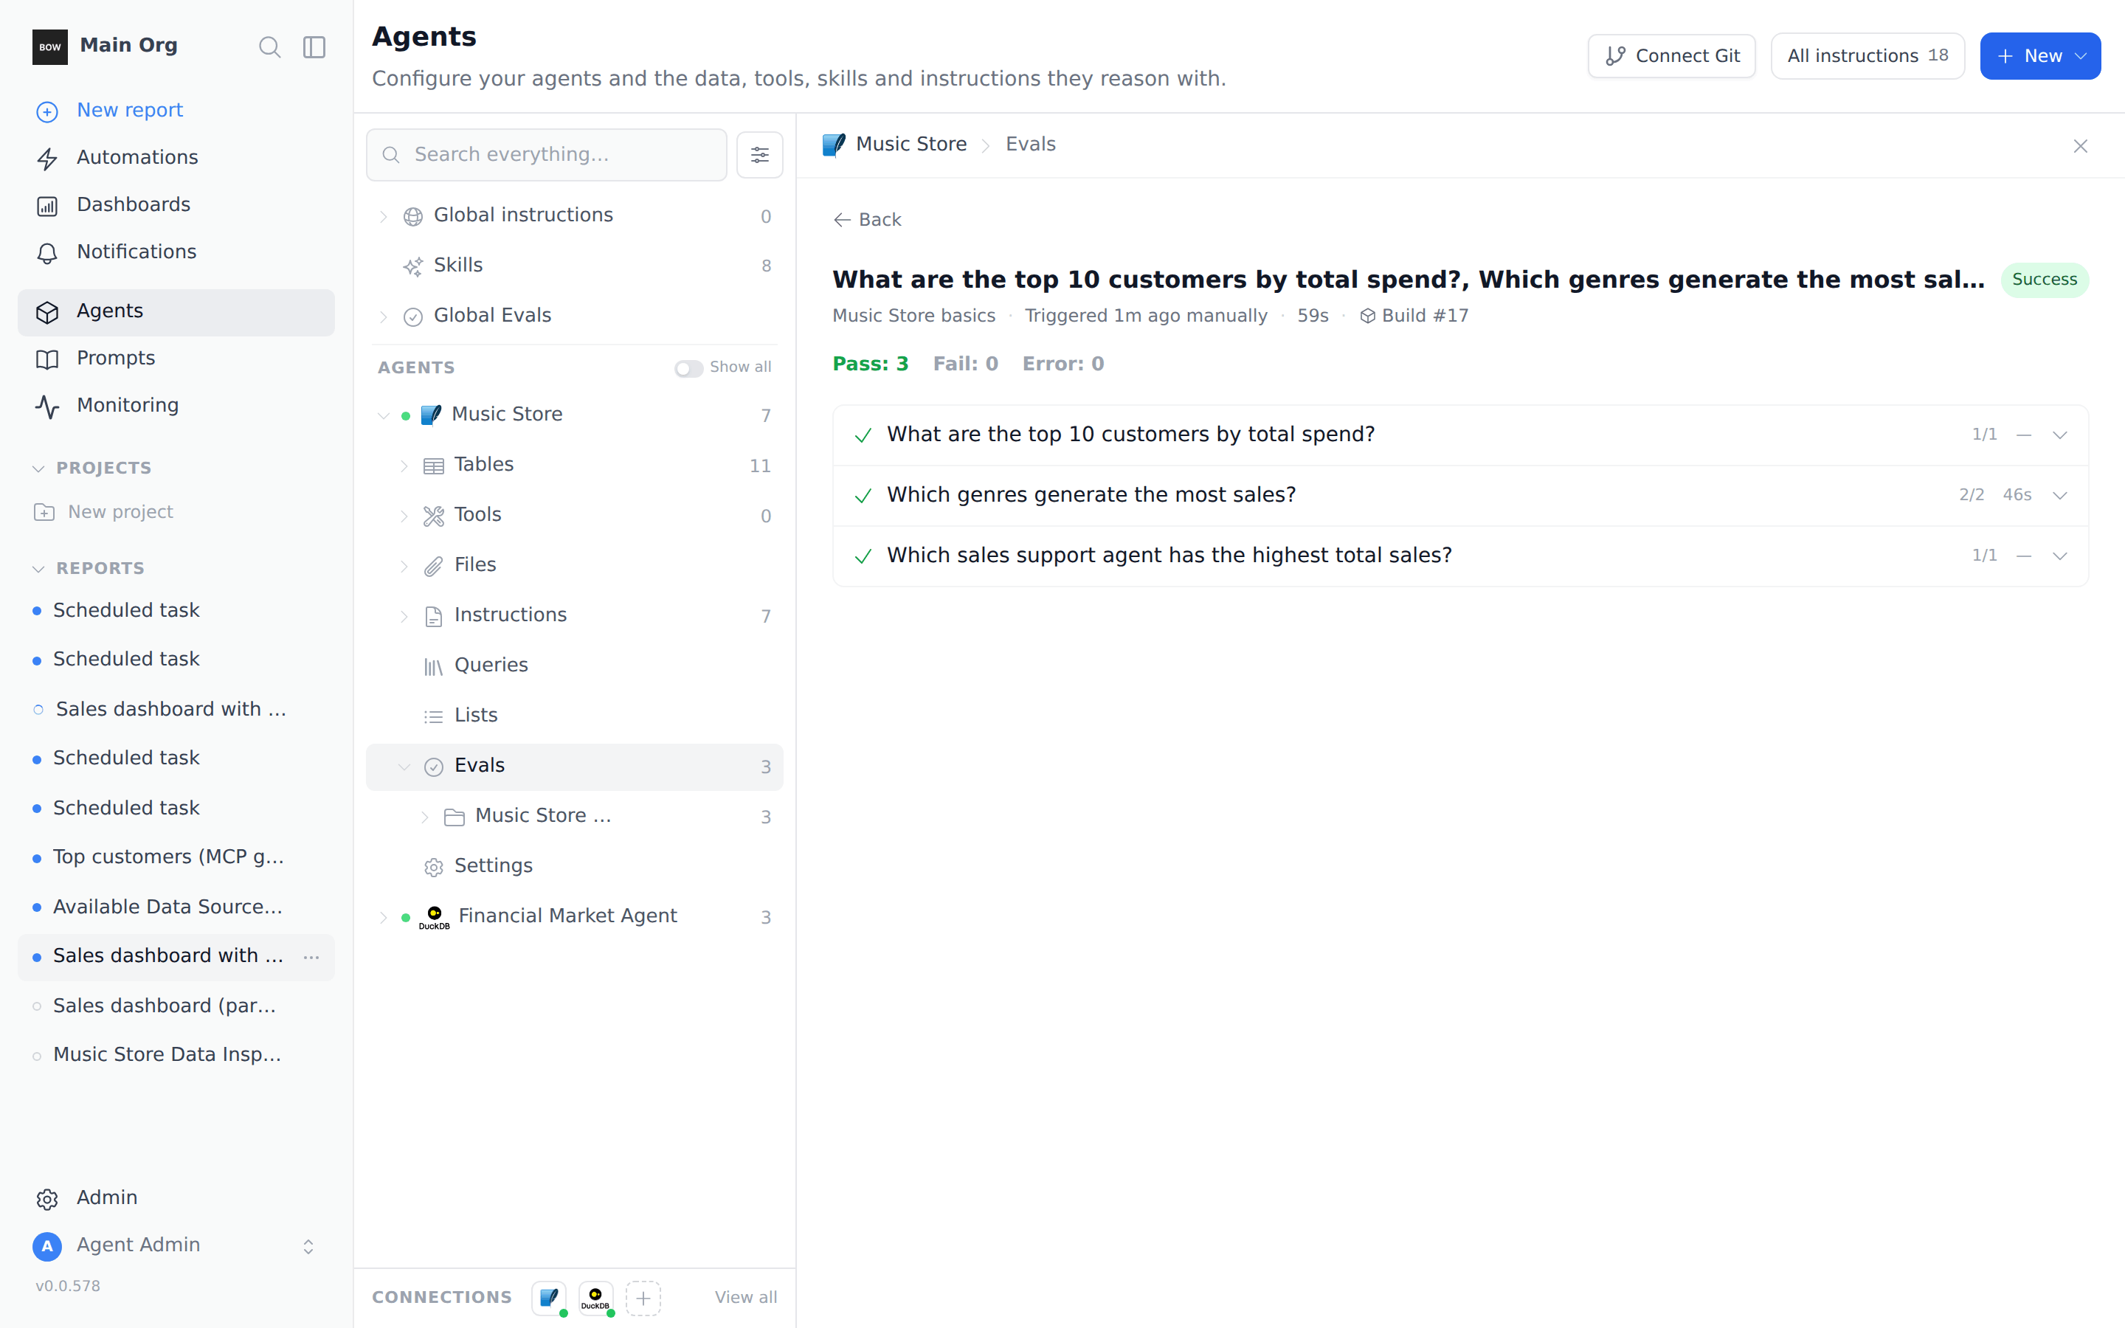Expand the top 10 customers eval result
Viewport: 2125px width, 1328px height.
[2059, 435]
